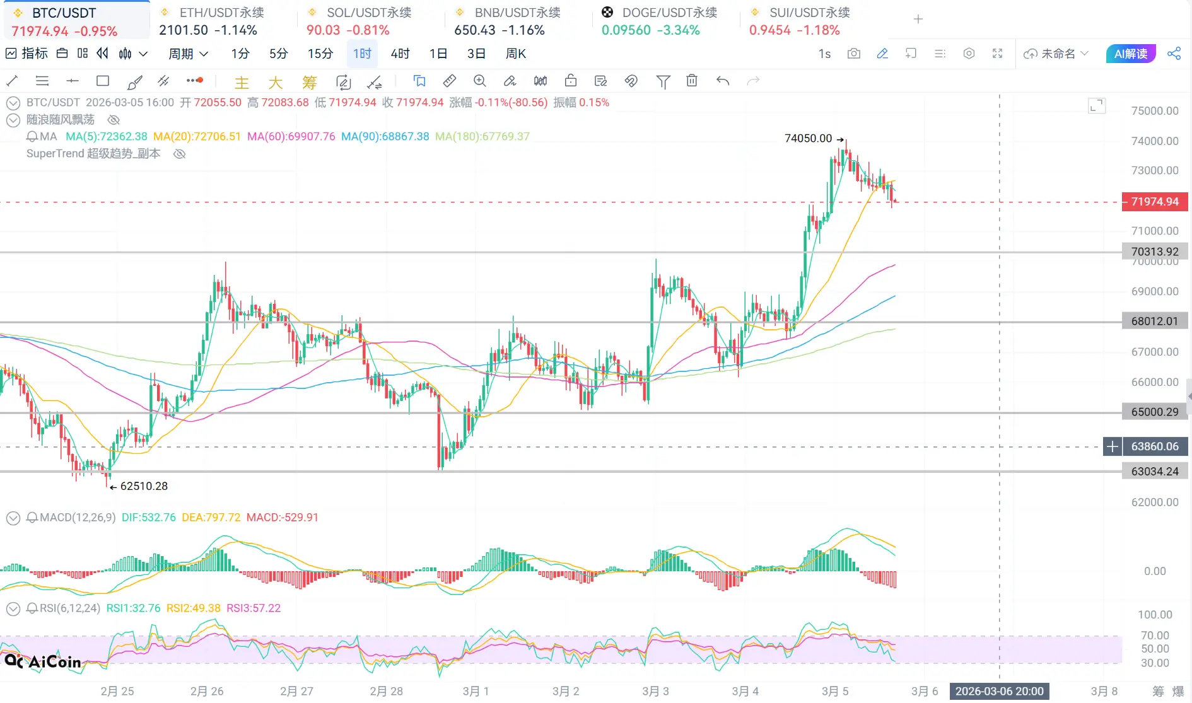
Task: Toggle the blue pencil drawing mode
Action: click(882, 54)
